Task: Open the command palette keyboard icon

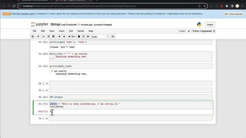Action: click(113, 36)
